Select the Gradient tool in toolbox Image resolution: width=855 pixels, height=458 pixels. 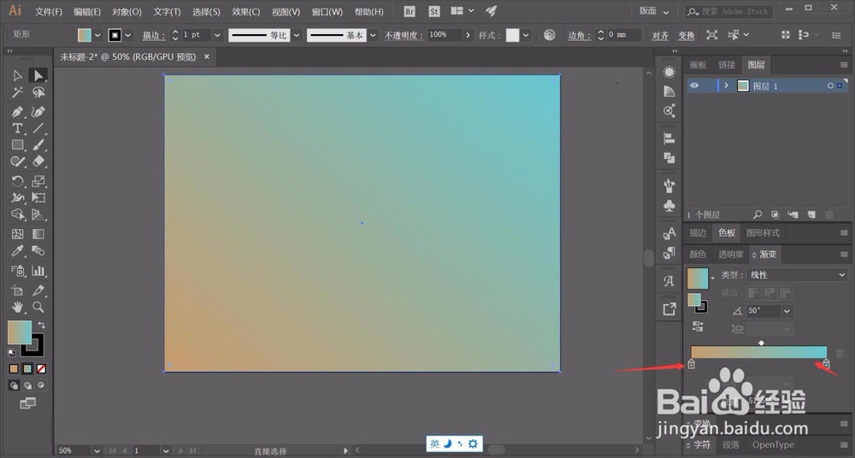38,234
